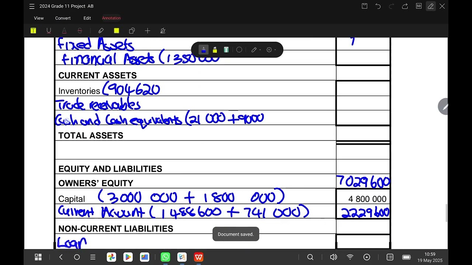Click the NON-CURRENT LIABILITIES heading
This screenshot has height=265, width=472.
(x=116, y=229)
